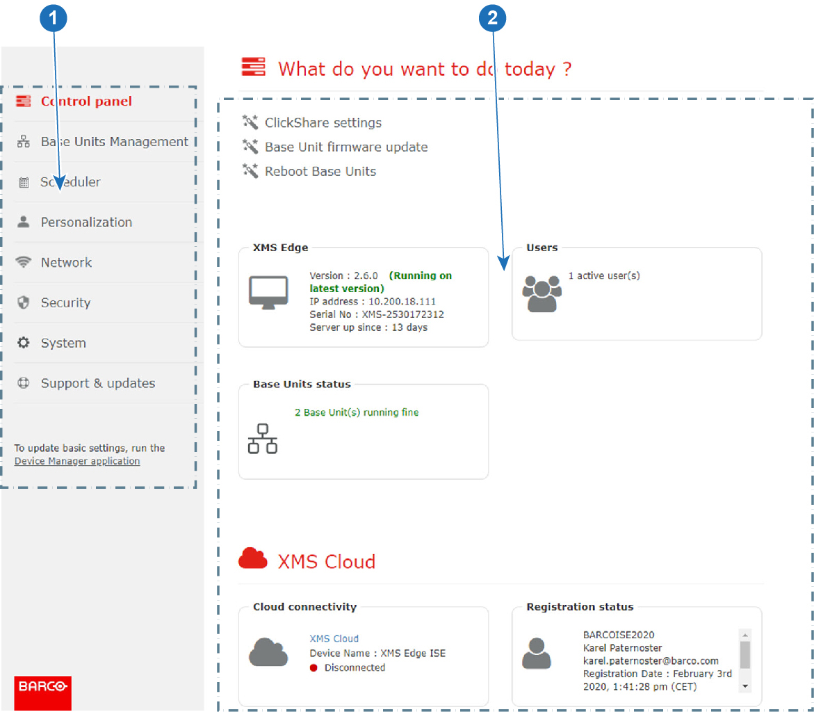
Task: Click the header server icon beside 'What do you want'
Action: (253, 67)
